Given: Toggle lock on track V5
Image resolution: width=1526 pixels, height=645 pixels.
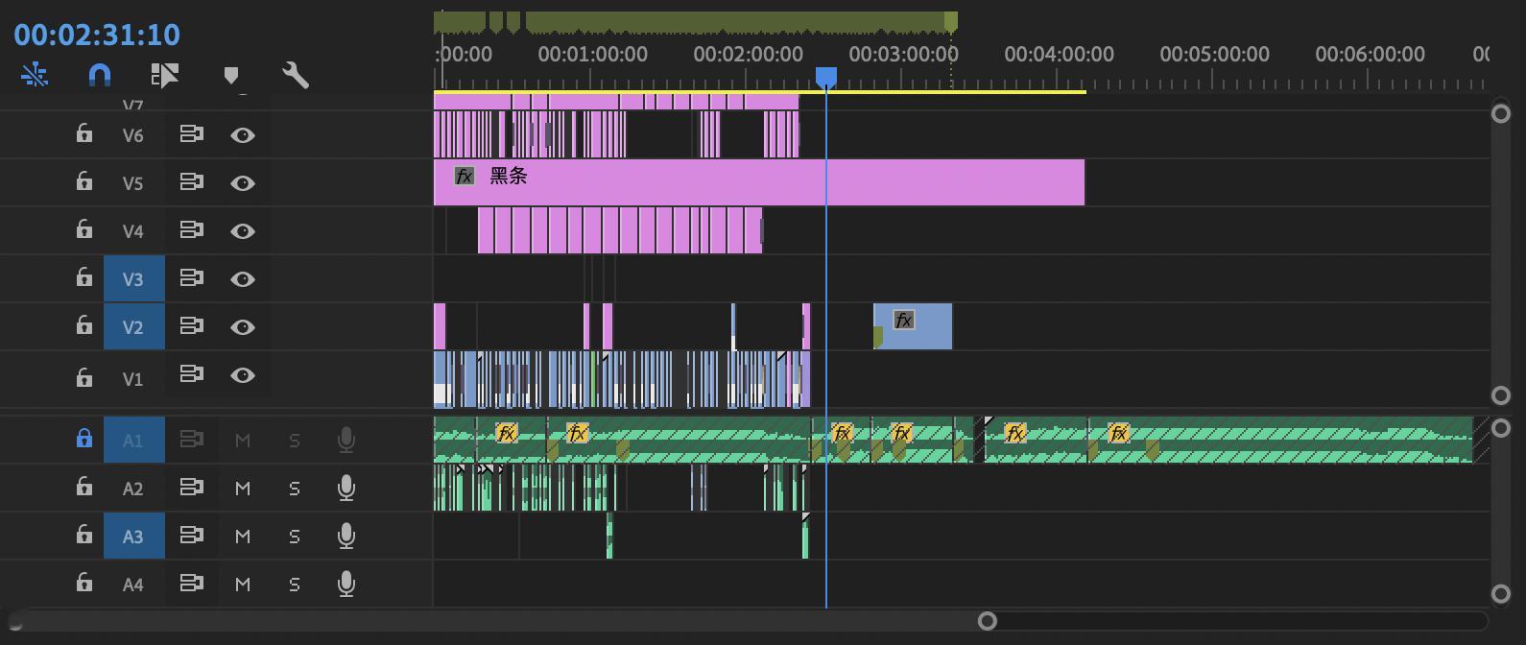Looking at the screenshot, I should point(84,181).
